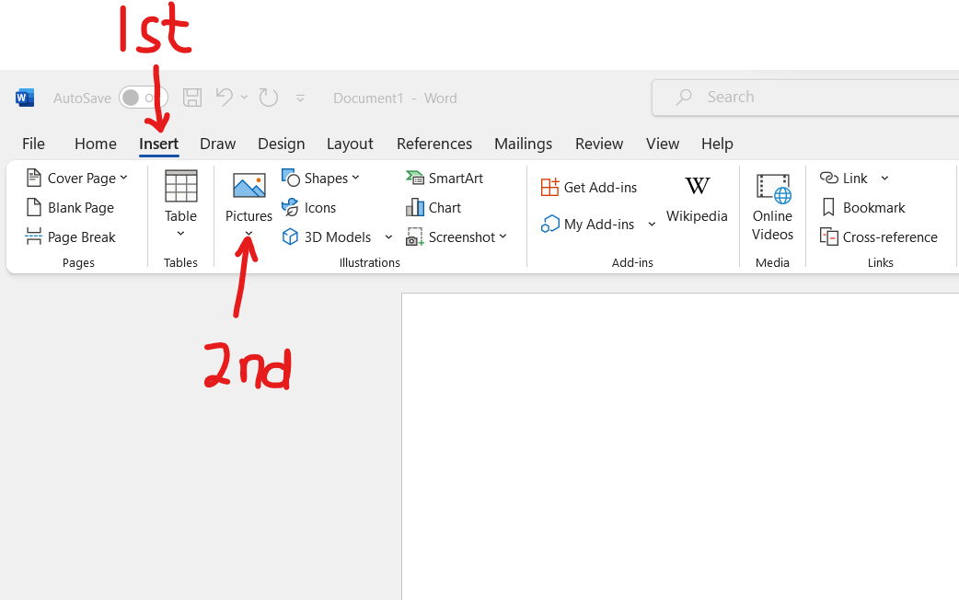Click the Undo arrow icon
959x600 pixels.
[224, 98]
